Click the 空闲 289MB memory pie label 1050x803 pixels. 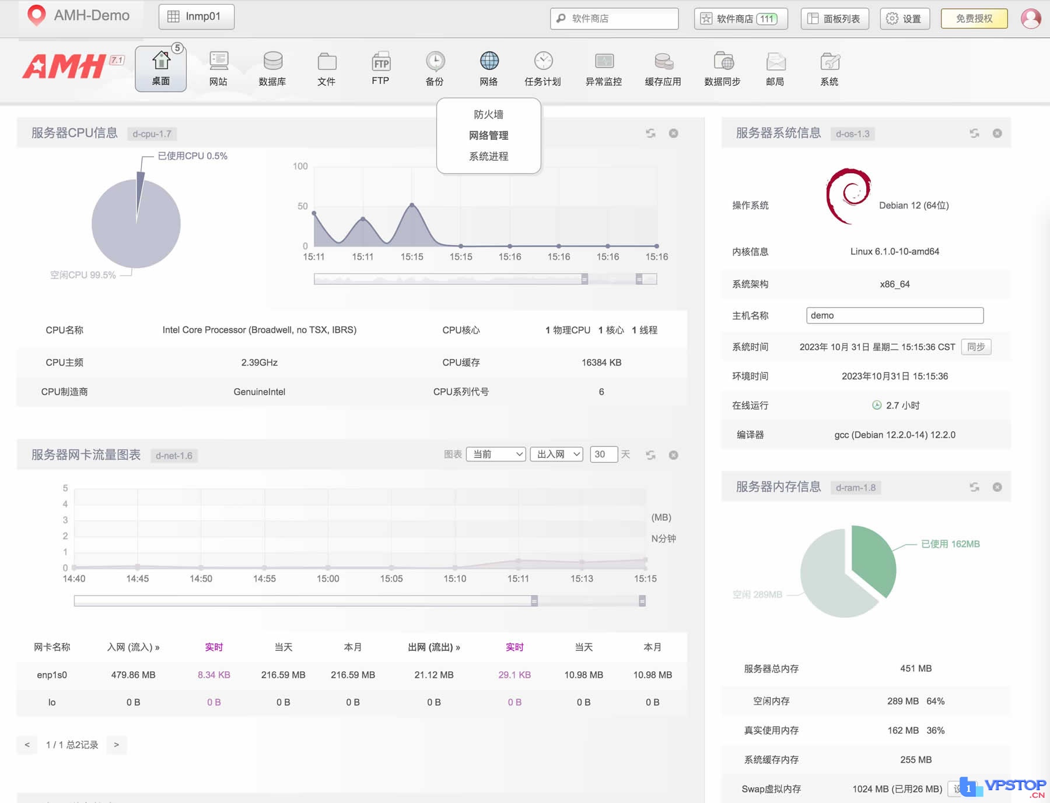pyautogui.click(x=757, y=595)
